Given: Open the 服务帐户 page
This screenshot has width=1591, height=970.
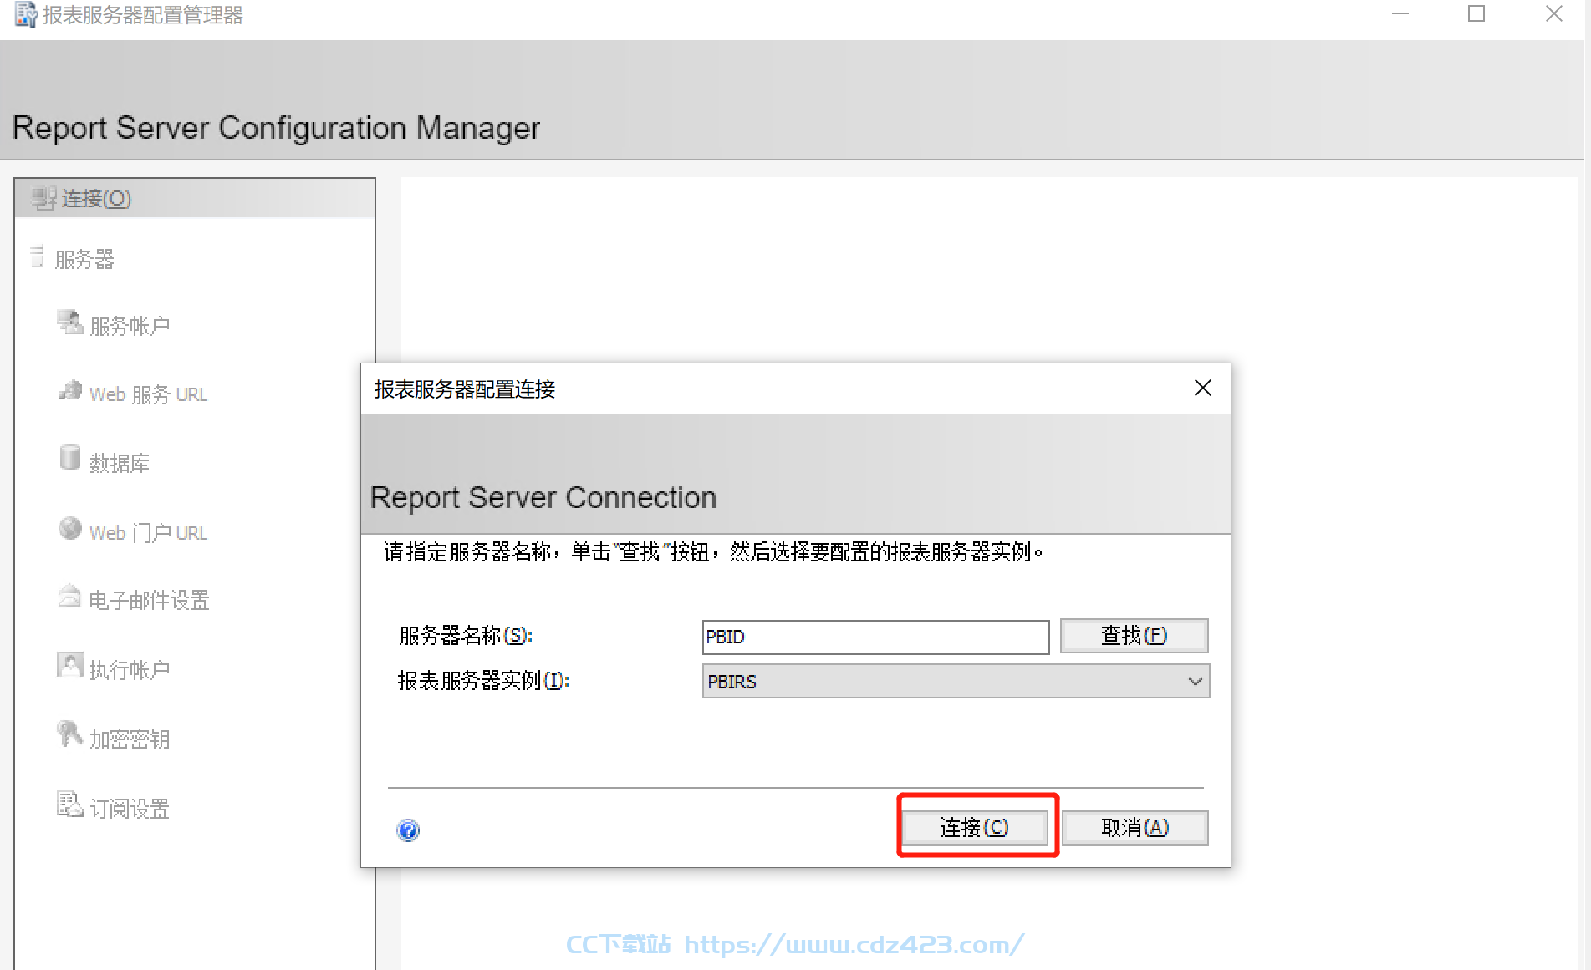Looking at the screenshot, I should click(130, 326).
